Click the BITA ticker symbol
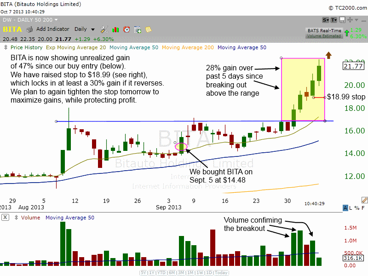Screen dimensions: 368x276 click(12, 29)
